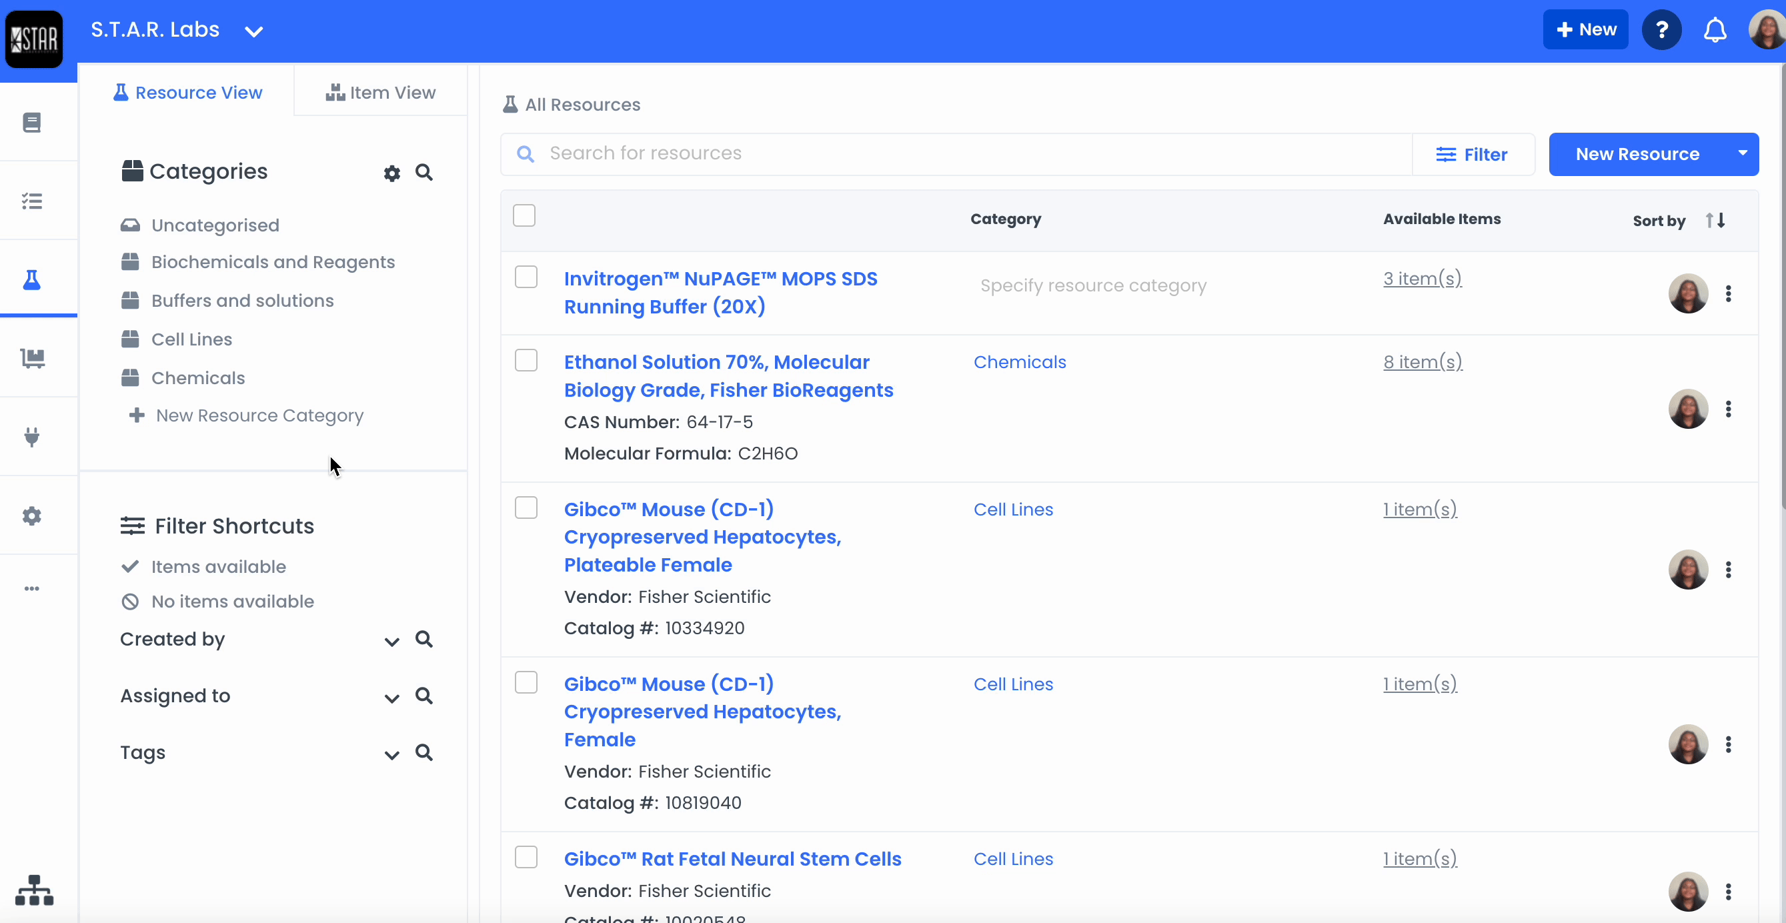
Task: Select the Gibco Rat Fetal Neural Stem Cells checkbox
Action: (x=526, y=857)
